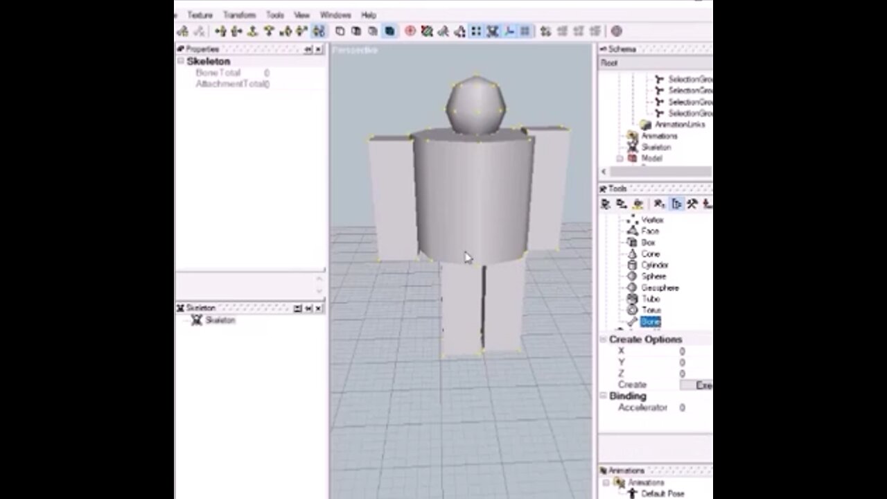Open the Tools menu
This screenshot has width=887, height=499.
click(x=275, y=15)
